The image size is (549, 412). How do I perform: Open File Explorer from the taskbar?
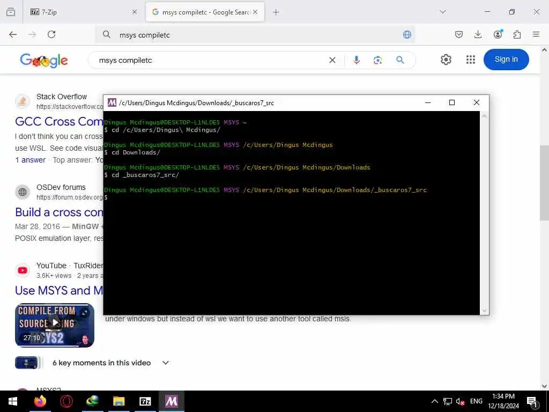[118, 401]
